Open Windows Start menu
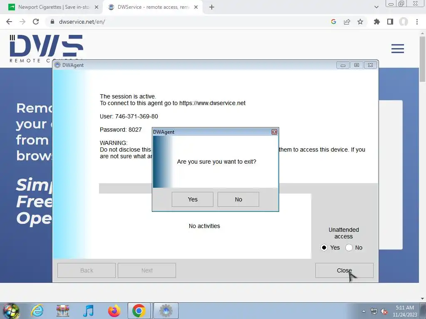This screenshot has width=426, height=319. pos(11,311)
